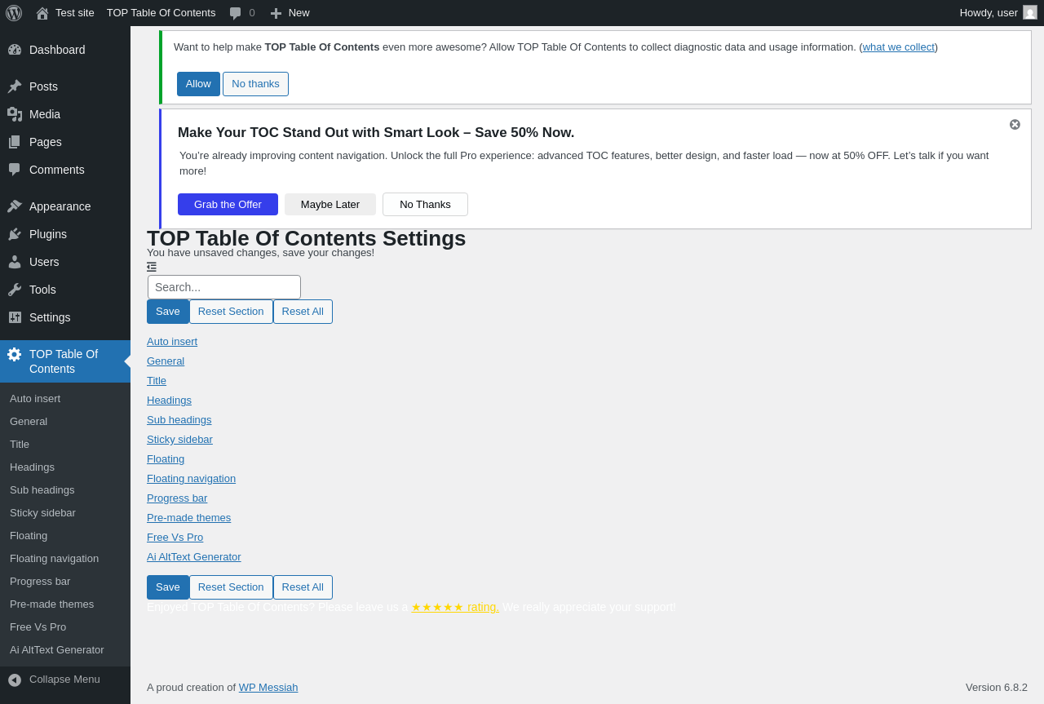Open Progress bar in sidebar submenu
The width and height of the screenshot is (1044, 704).
40,582
